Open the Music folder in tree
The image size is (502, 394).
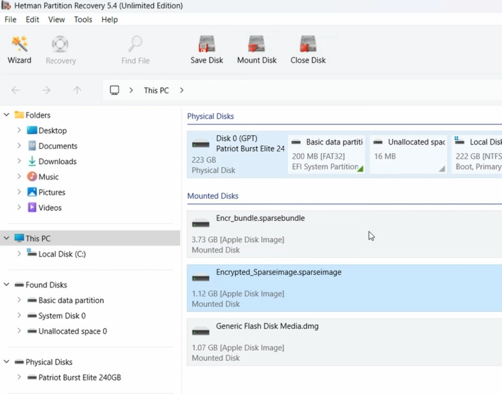49,177
